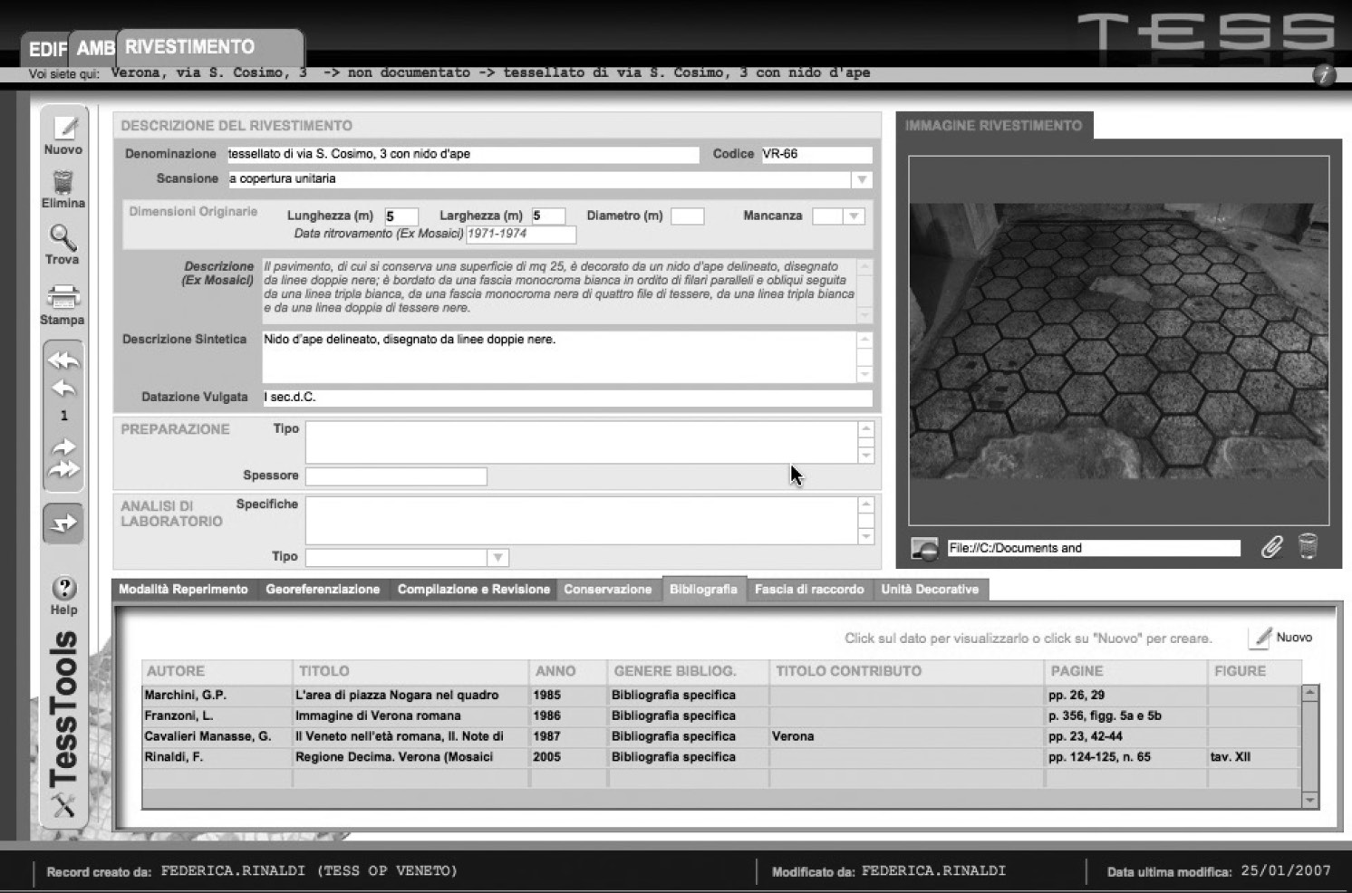Image resolution: width=1352 pixels, height=893 pixels.
Task: Click the Descrizione Sintetica text area
Action: point(558,357)
